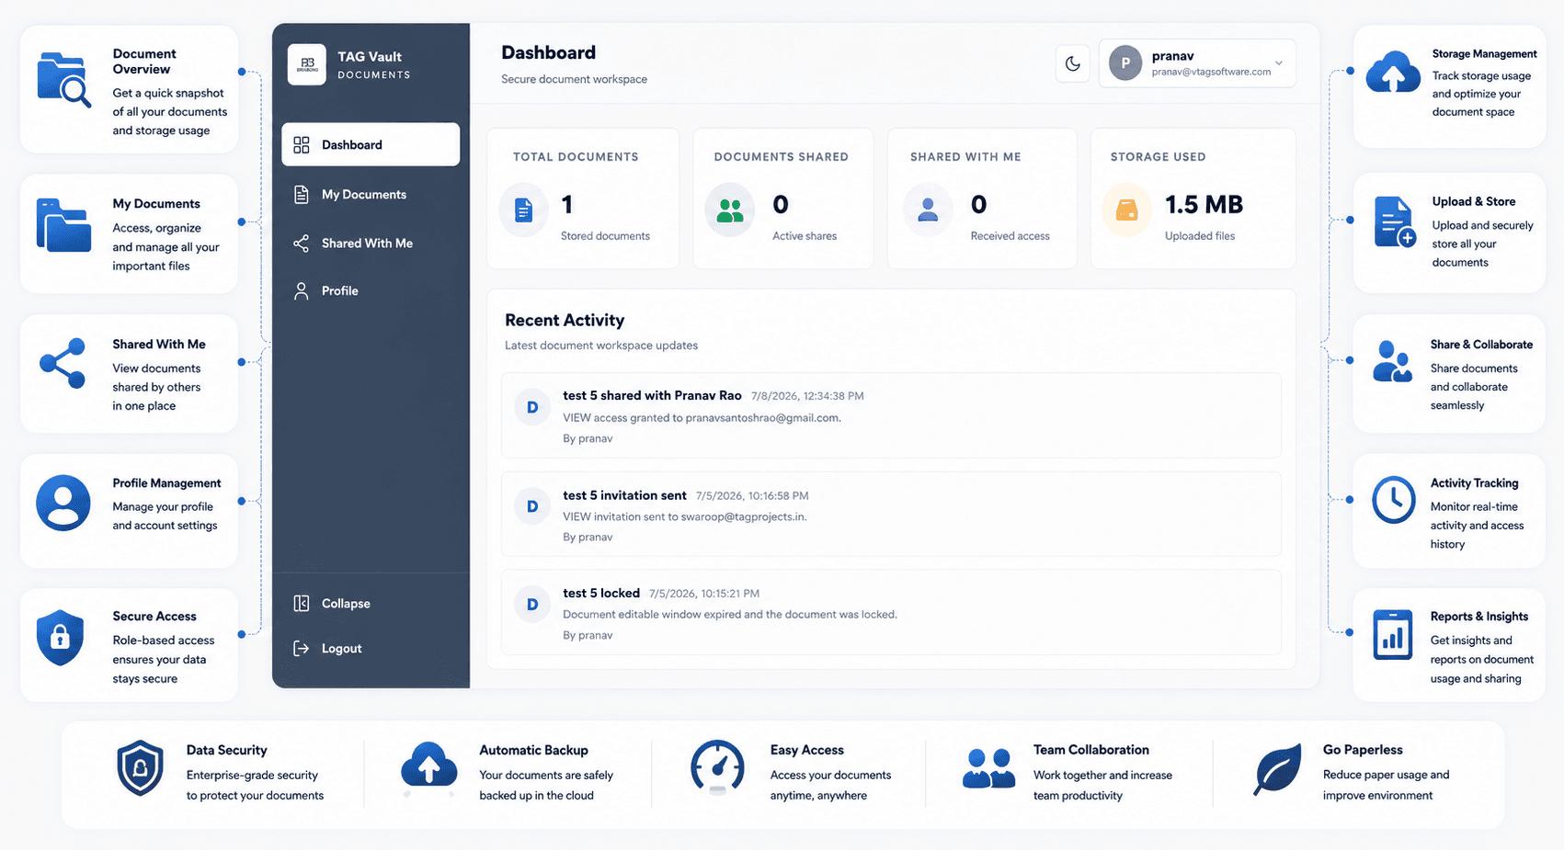Screen dimensions: 1564x850
Task: Click D icon of test 5 locked activity
Action: [x=532, y=604]
